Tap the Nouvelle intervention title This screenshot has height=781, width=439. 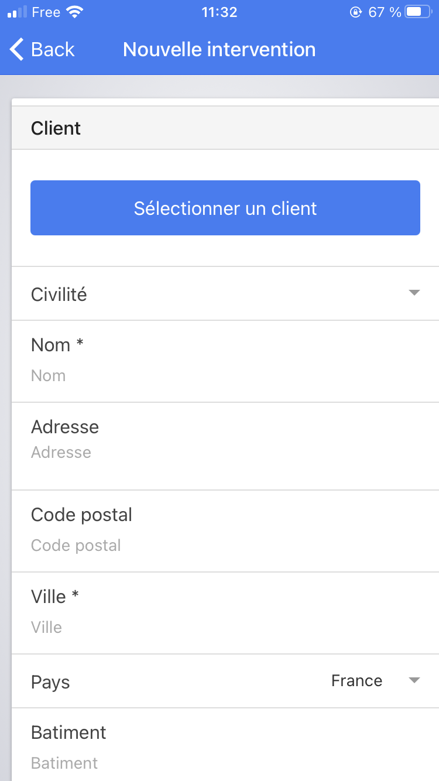coord(220,49)
